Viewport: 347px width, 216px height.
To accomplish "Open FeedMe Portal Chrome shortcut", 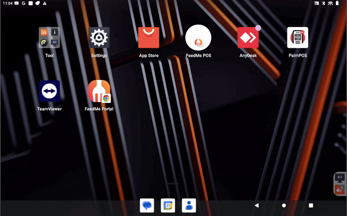I will pyautogui.click(x=99, y=91).
